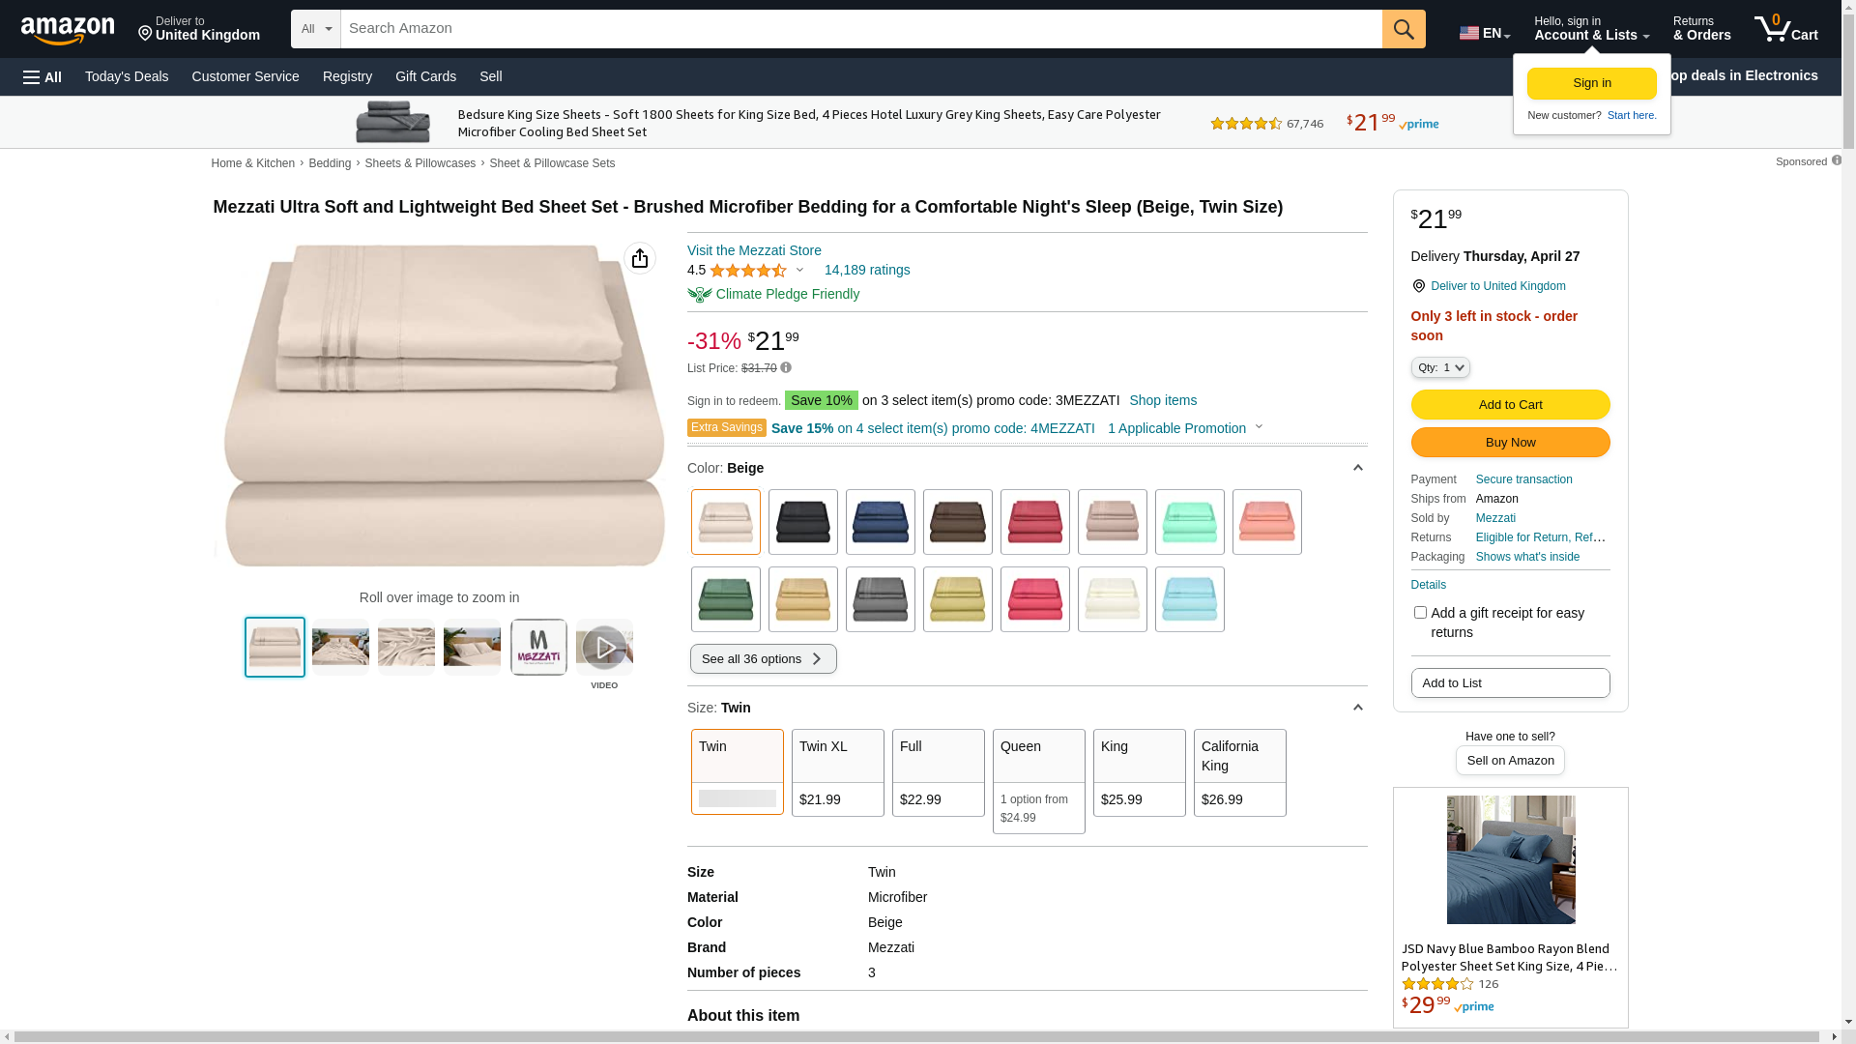Screen dimensions: 1856x1044
Task: Expand the 1 Applicable Promotion dropdown
Action: coord(1185,428)
